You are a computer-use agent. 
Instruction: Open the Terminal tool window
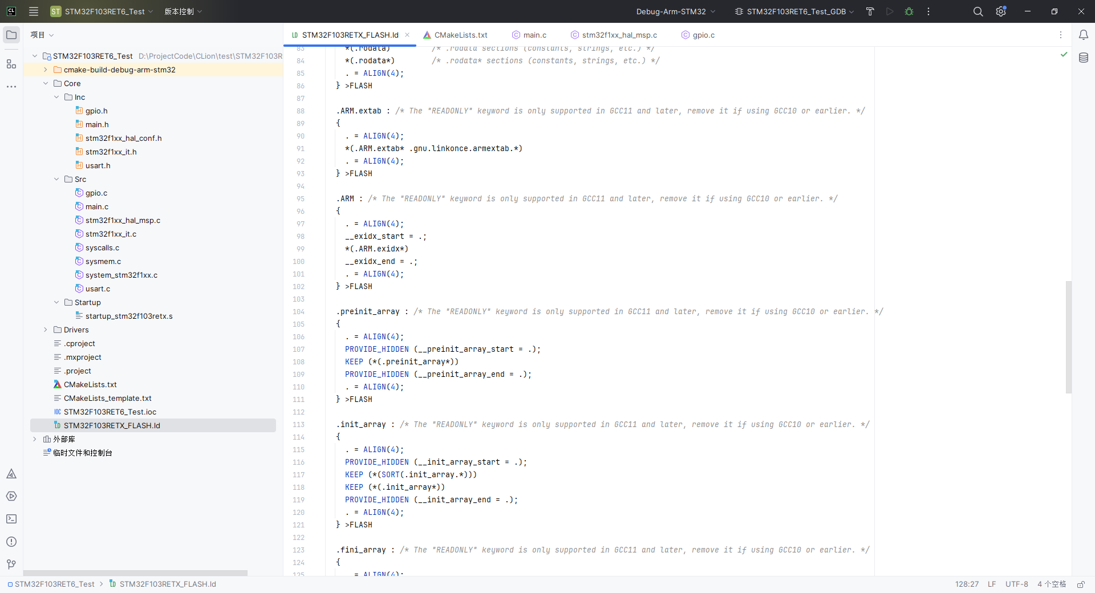click(x=11, y=519)
